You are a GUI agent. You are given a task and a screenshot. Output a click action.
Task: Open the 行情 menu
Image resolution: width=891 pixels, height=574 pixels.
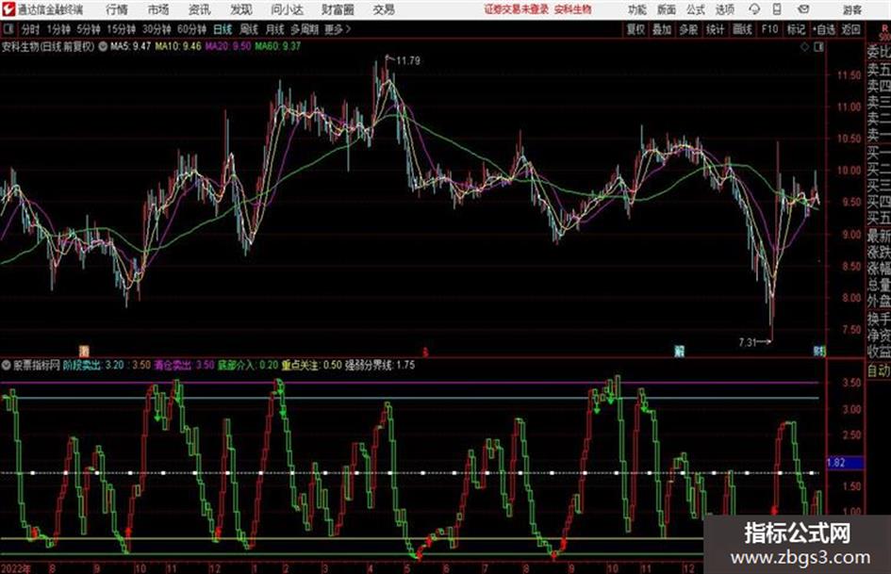point(117,9)
